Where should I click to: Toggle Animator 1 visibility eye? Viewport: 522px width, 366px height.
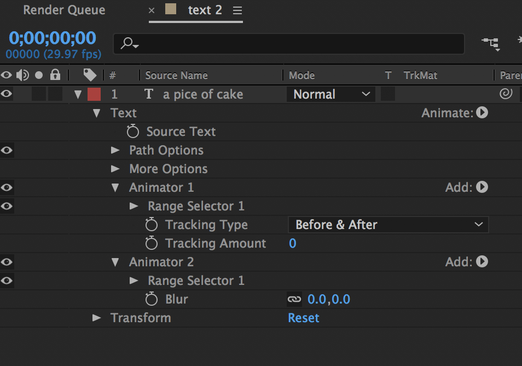[x=7, y=187]
